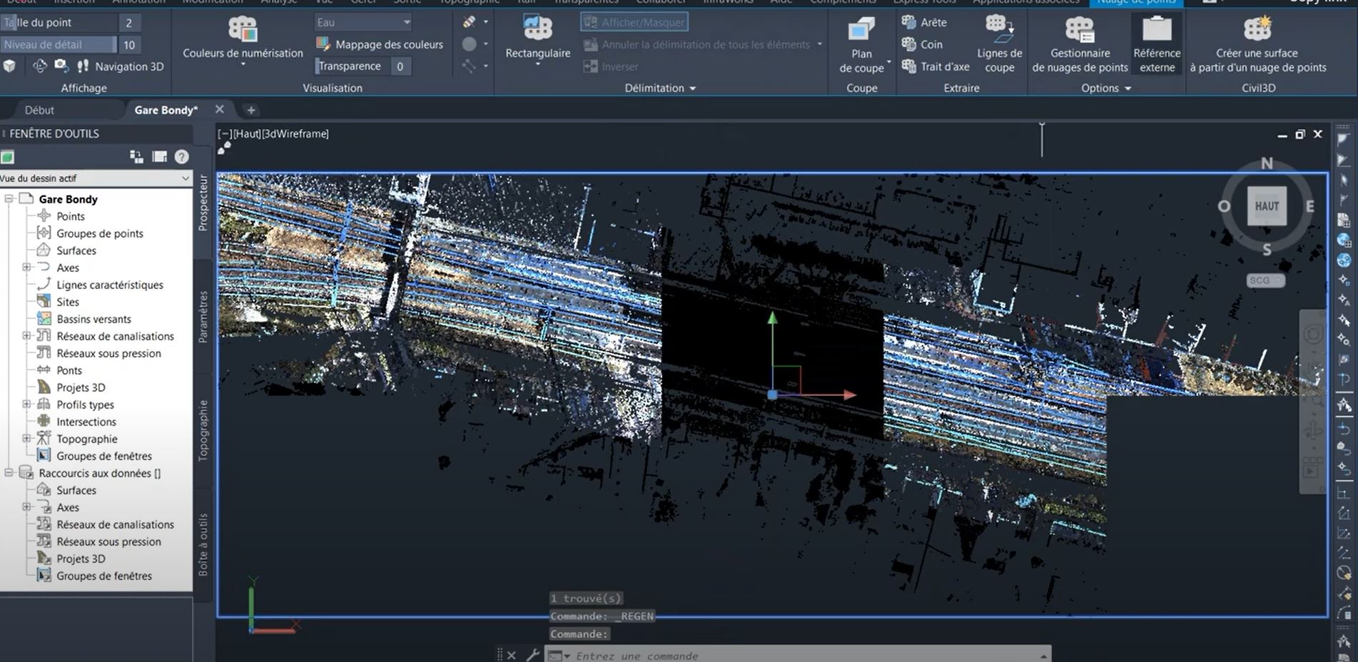Open Prospecteur side tab
Viewport: 1358px width, 662px height.
tap(203, 203)
